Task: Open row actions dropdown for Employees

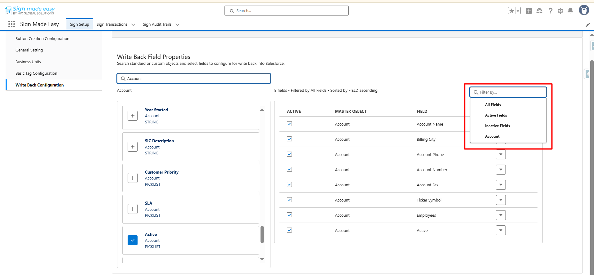Action: click(x=501, y=215)
